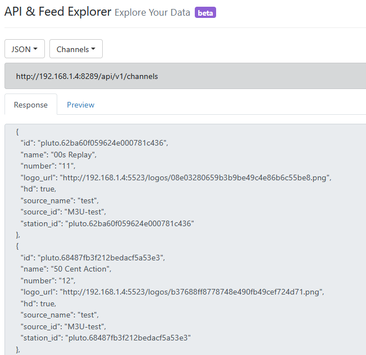Image resolution: width=366 pixels, height=355 pixels.
Task: Click the 00s Replay source_name "test" line
Action: (x=55, y=200)
